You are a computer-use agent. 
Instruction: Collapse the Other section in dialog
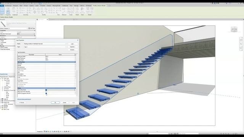click(x=75, y=88)
